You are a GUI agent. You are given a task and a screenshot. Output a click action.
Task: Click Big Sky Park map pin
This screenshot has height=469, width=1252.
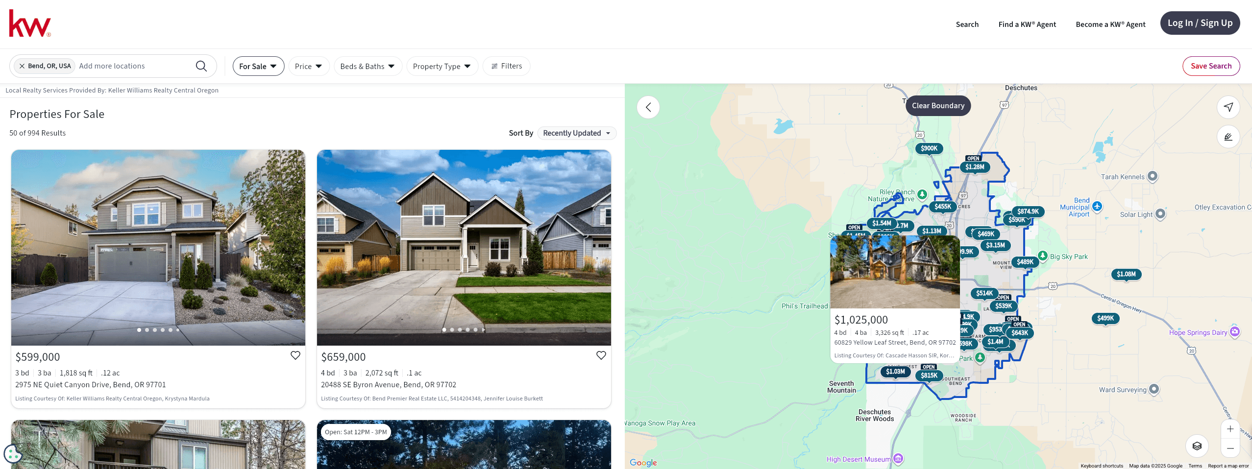(x=1043, y=256)
